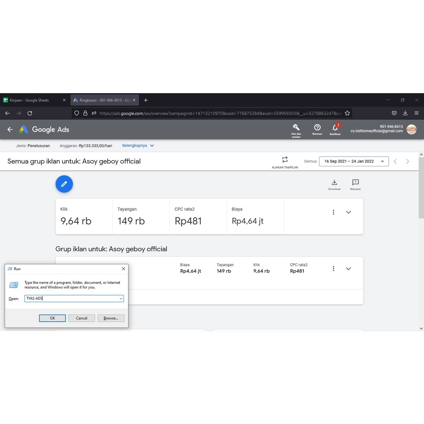Click the Alihkan Tampilan switch icon

[285, 162]
